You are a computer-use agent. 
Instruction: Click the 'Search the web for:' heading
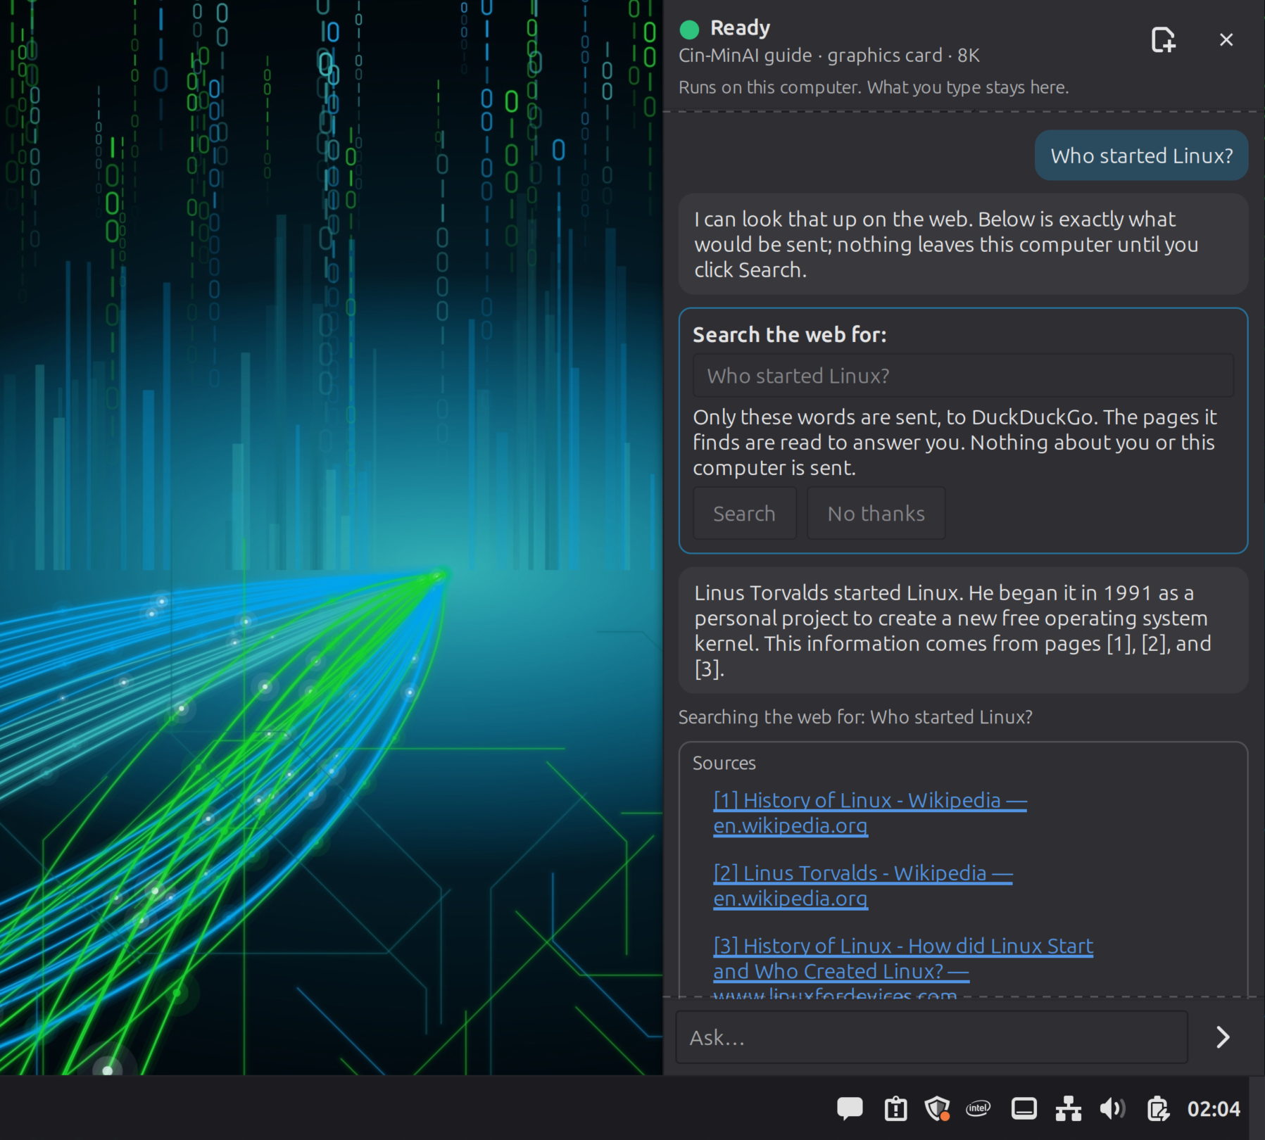click(x=789, y=334)
